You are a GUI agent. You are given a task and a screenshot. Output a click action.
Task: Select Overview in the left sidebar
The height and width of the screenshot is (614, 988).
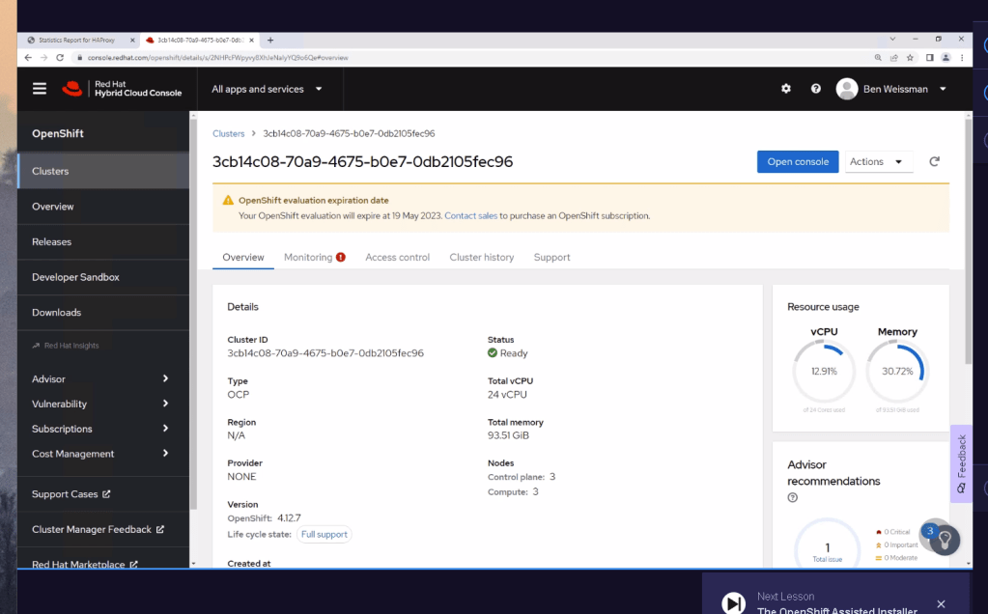(103, 207)
